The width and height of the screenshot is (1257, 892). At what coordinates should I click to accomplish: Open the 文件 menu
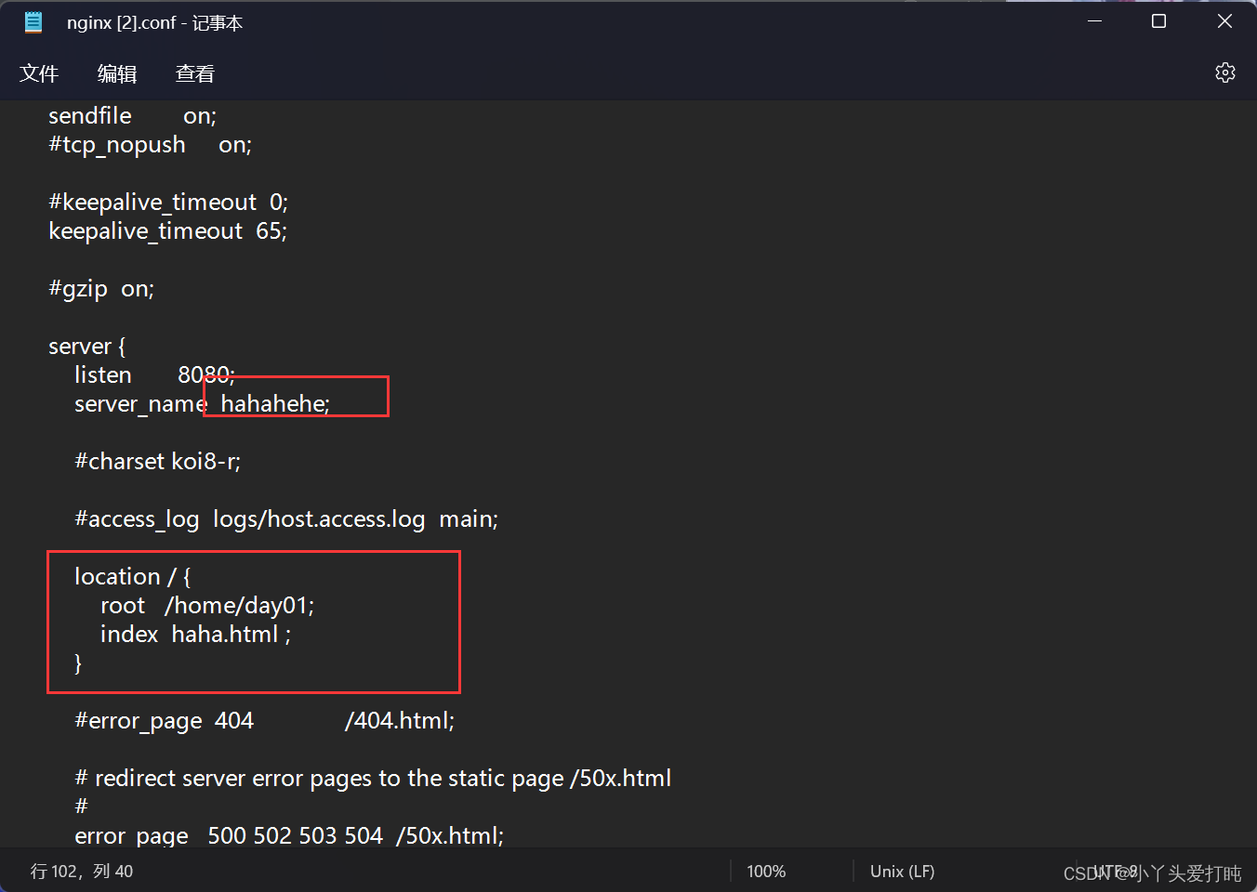pyautogui.click(x=39, y=73)
